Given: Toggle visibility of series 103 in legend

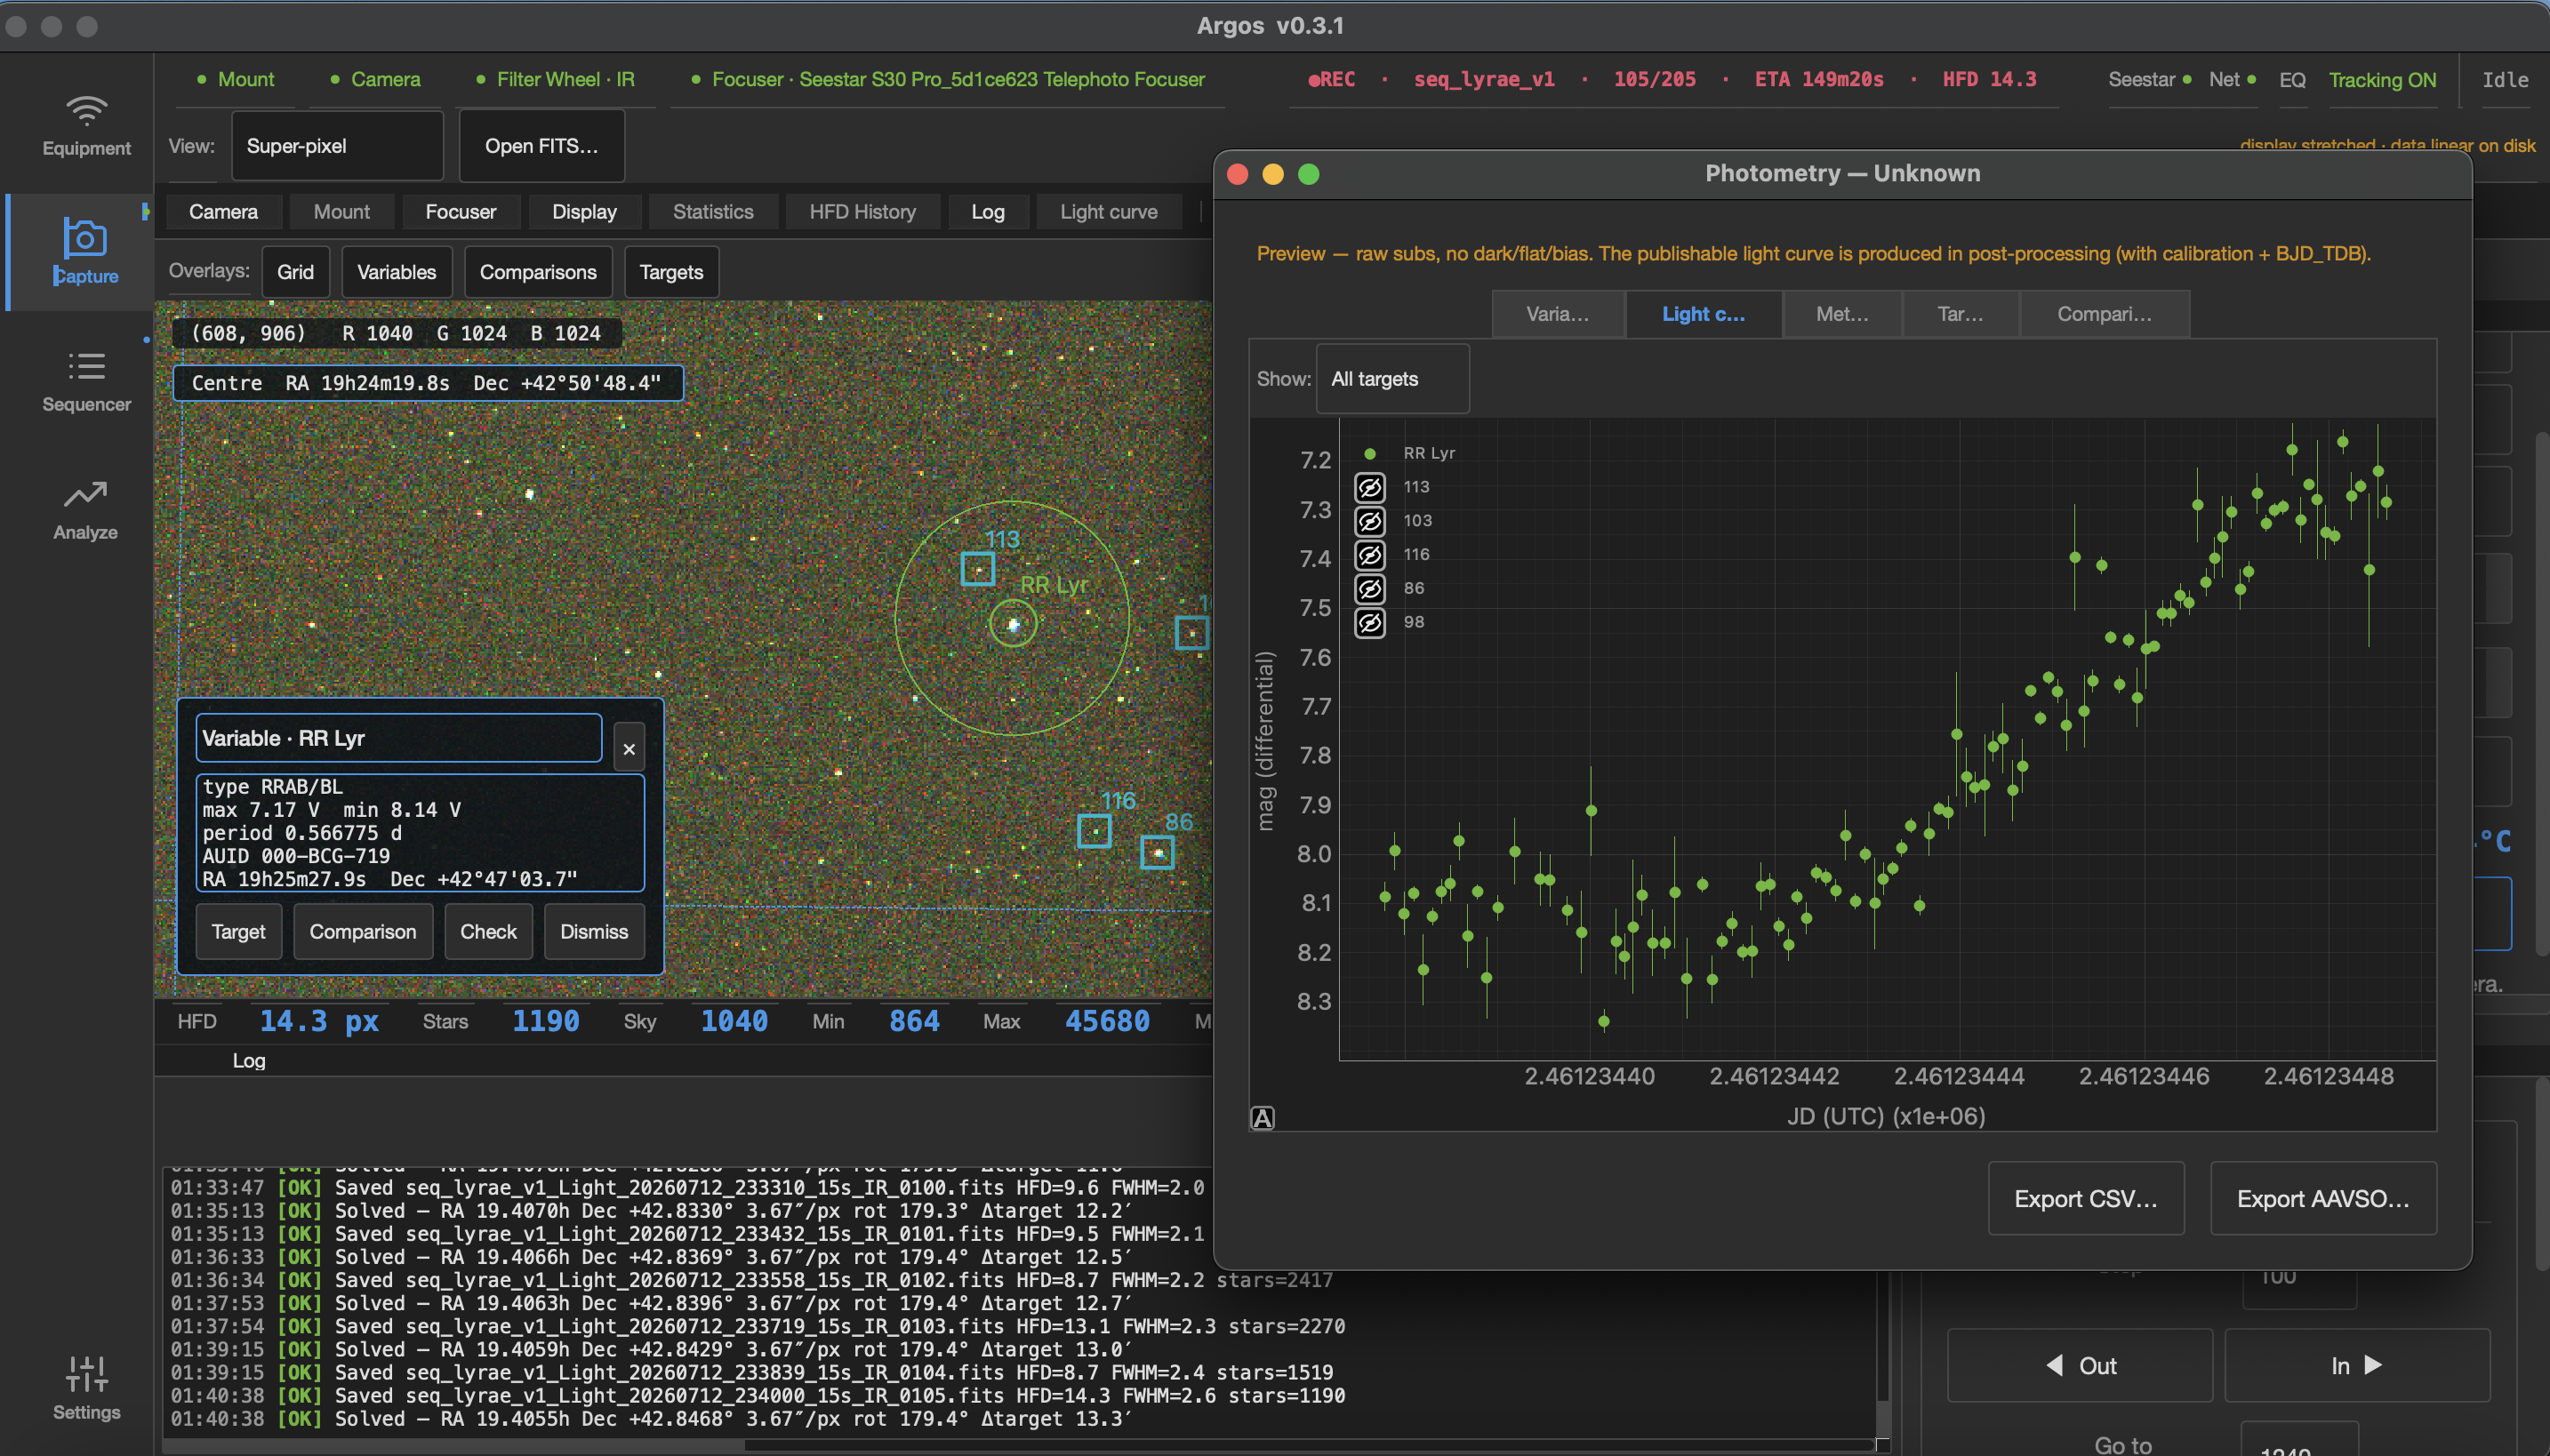Looking at the screenshot, I should coord(1369,521).
